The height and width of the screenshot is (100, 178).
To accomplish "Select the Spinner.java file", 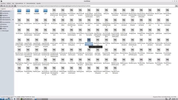I will [x=98, y=61].
